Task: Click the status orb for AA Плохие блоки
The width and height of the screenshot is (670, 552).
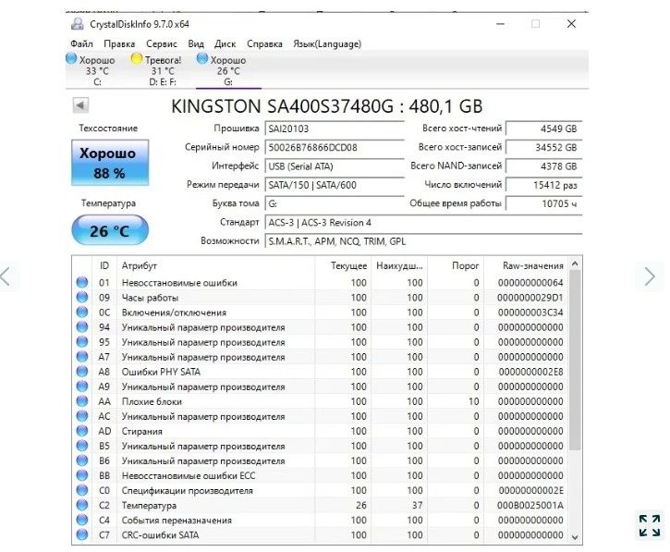Action: 82,401
